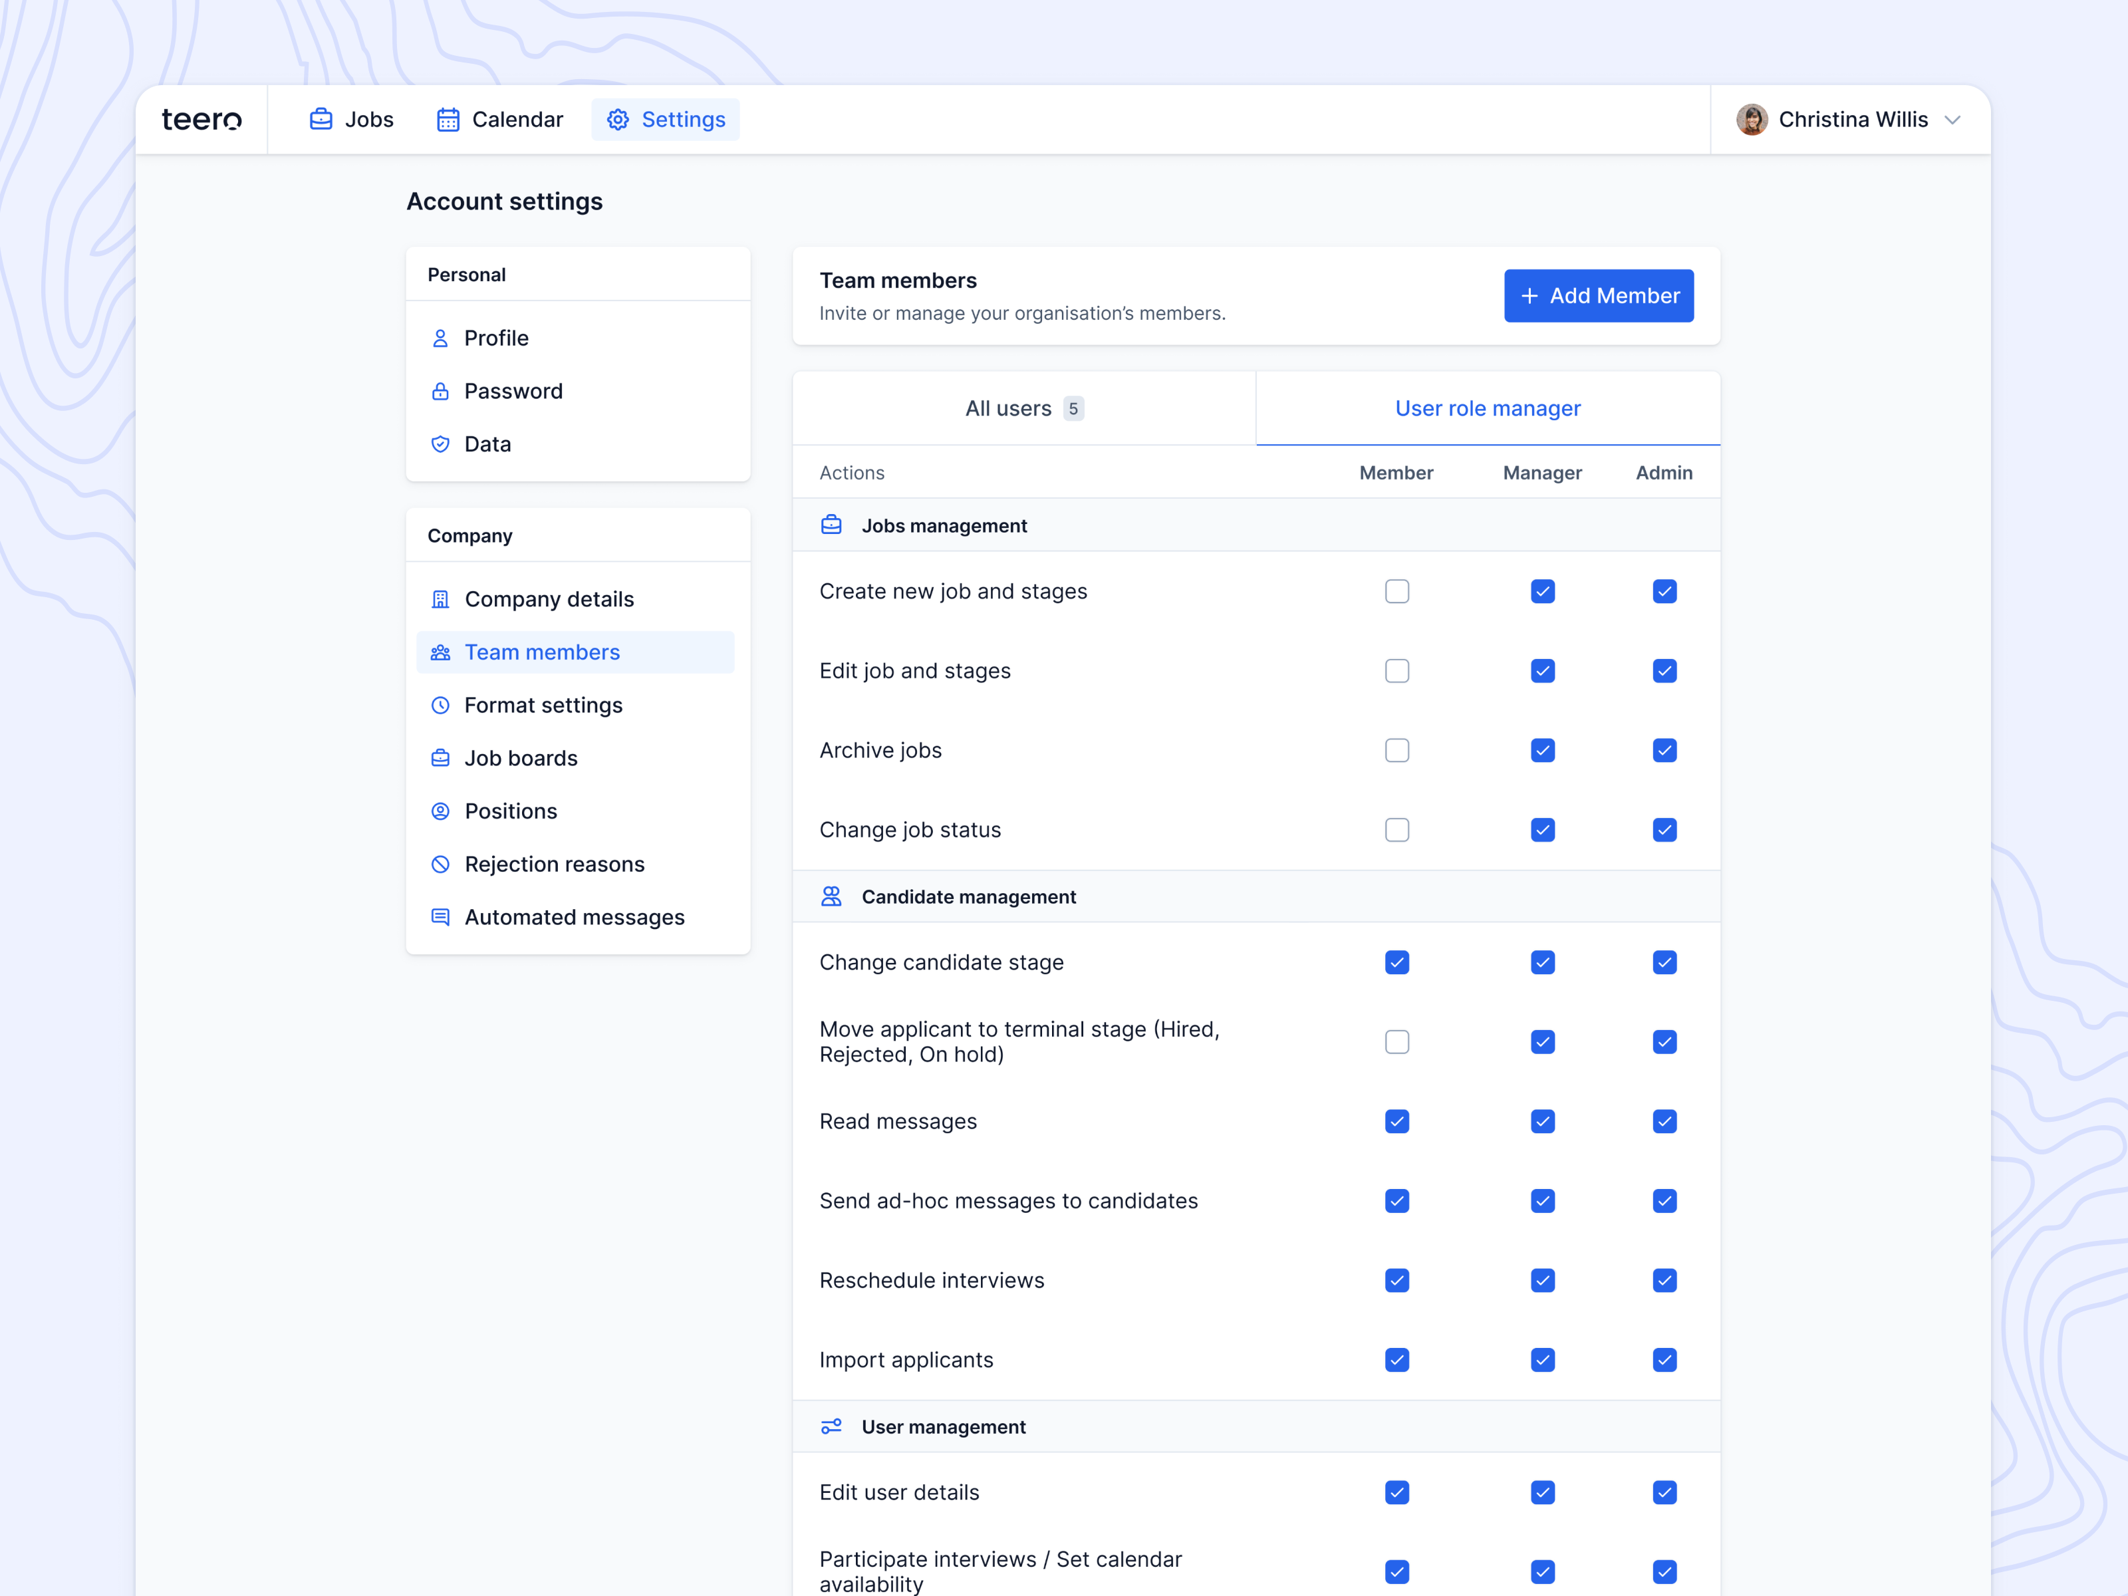Click the Automated messages chat icon
Screen dimensions: 2128x1596
440,917
